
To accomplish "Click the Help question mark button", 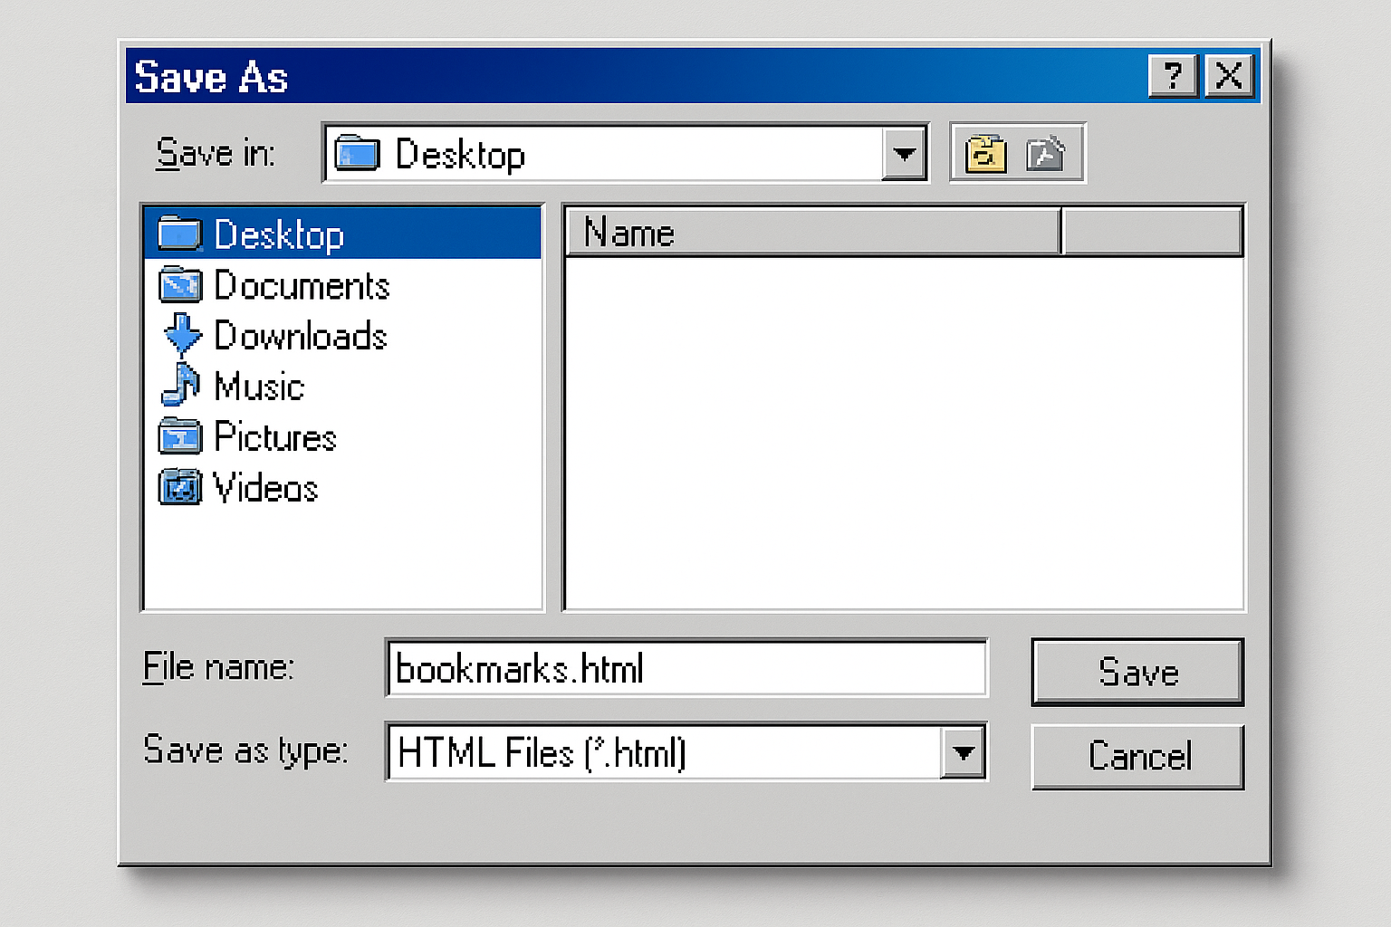I will (x=1173, y=77).
